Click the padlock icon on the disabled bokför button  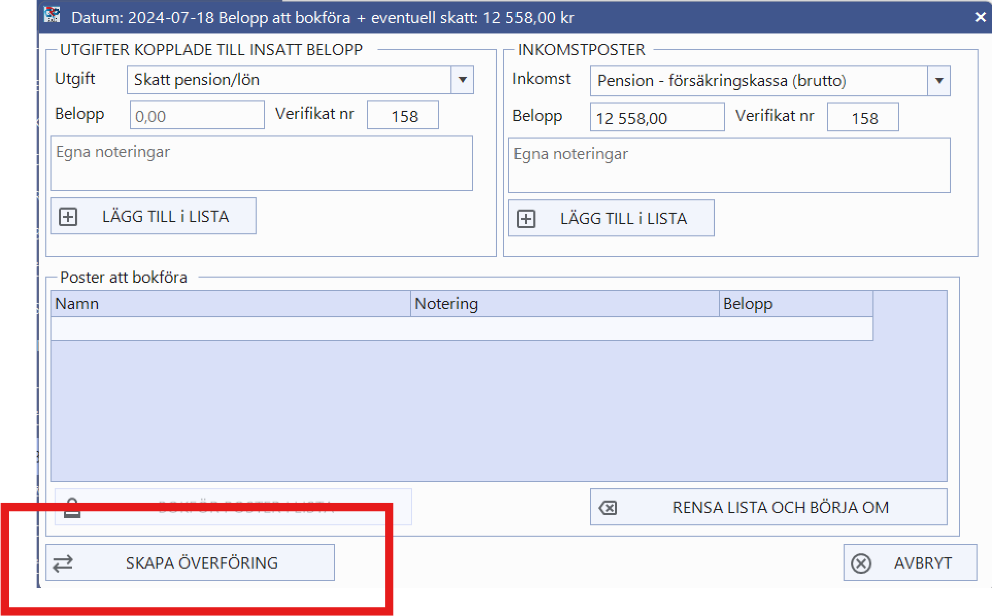[x=72, y=507]
